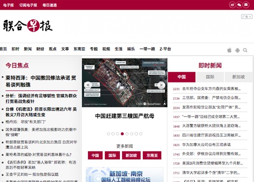
Task: Click 中国 button under 更多新闻
Action: tap(95, 155)
